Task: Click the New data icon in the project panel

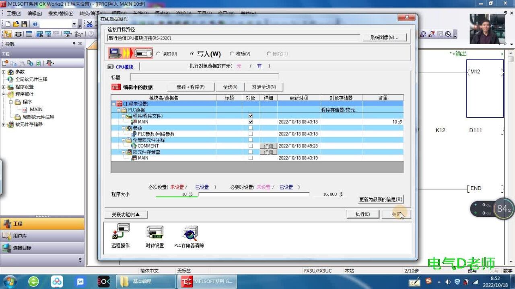Action: click(x=5, y=63)
